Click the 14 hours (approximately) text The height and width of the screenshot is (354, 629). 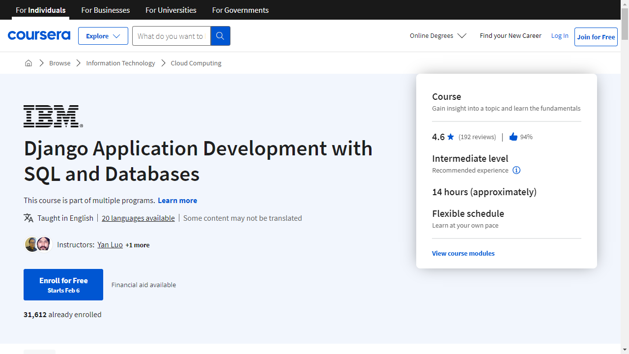(x=485, y=192)
